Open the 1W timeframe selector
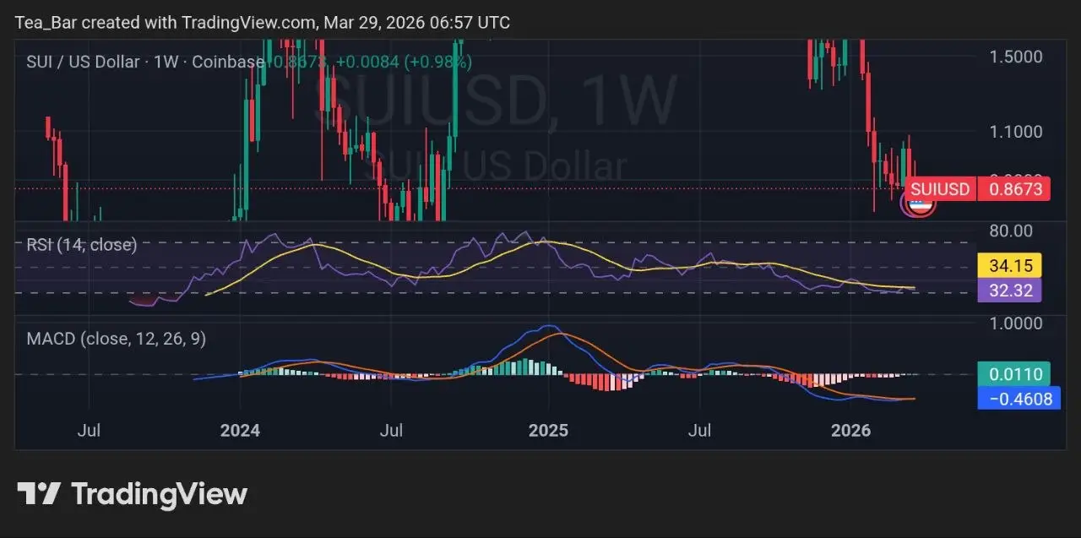The width and height of the screenshot is (1081, 538). (162, 62)
